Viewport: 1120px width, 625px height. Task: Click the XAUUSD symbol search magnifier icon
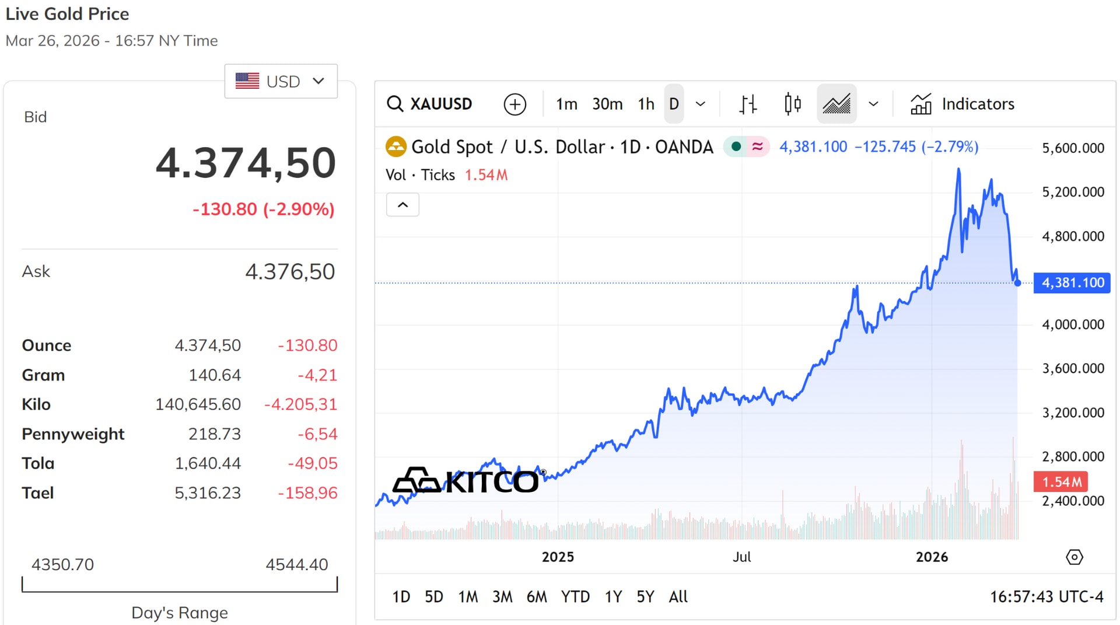coord(395,104)
